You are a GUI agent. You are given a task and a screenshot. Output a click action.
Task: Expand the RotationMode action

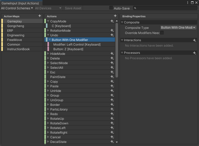tap(48, 31)
